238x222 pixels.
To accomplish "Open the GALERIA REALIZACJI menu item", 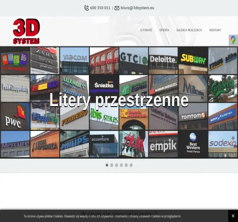I will coord(189,30).
